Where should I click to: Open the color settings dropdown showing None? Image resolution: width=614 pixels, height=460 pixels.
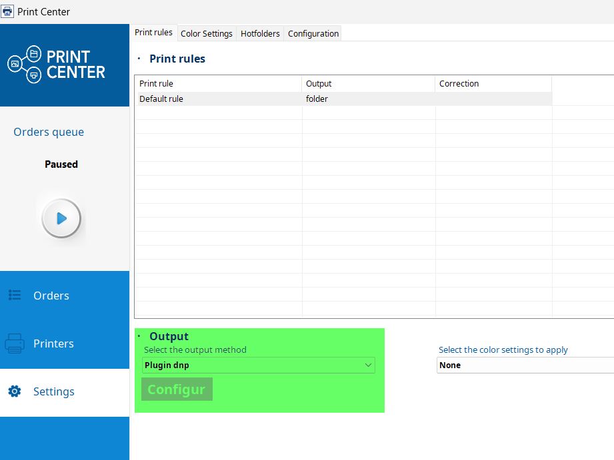[x=525, y=365]
